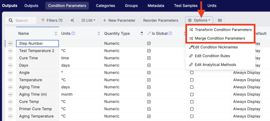Image resolution: width=270 pixels, height=121 pixels.
Task: Switch to the Test Samples tab
Action: click(x=186, y=6)
